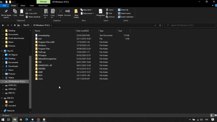
Task: Select the cobol folder in navigation pane
Action: click(11, 102)
